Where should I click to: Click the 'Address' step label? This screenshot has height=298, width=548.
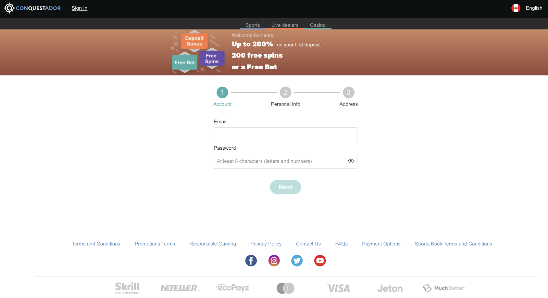click(349, 104)
